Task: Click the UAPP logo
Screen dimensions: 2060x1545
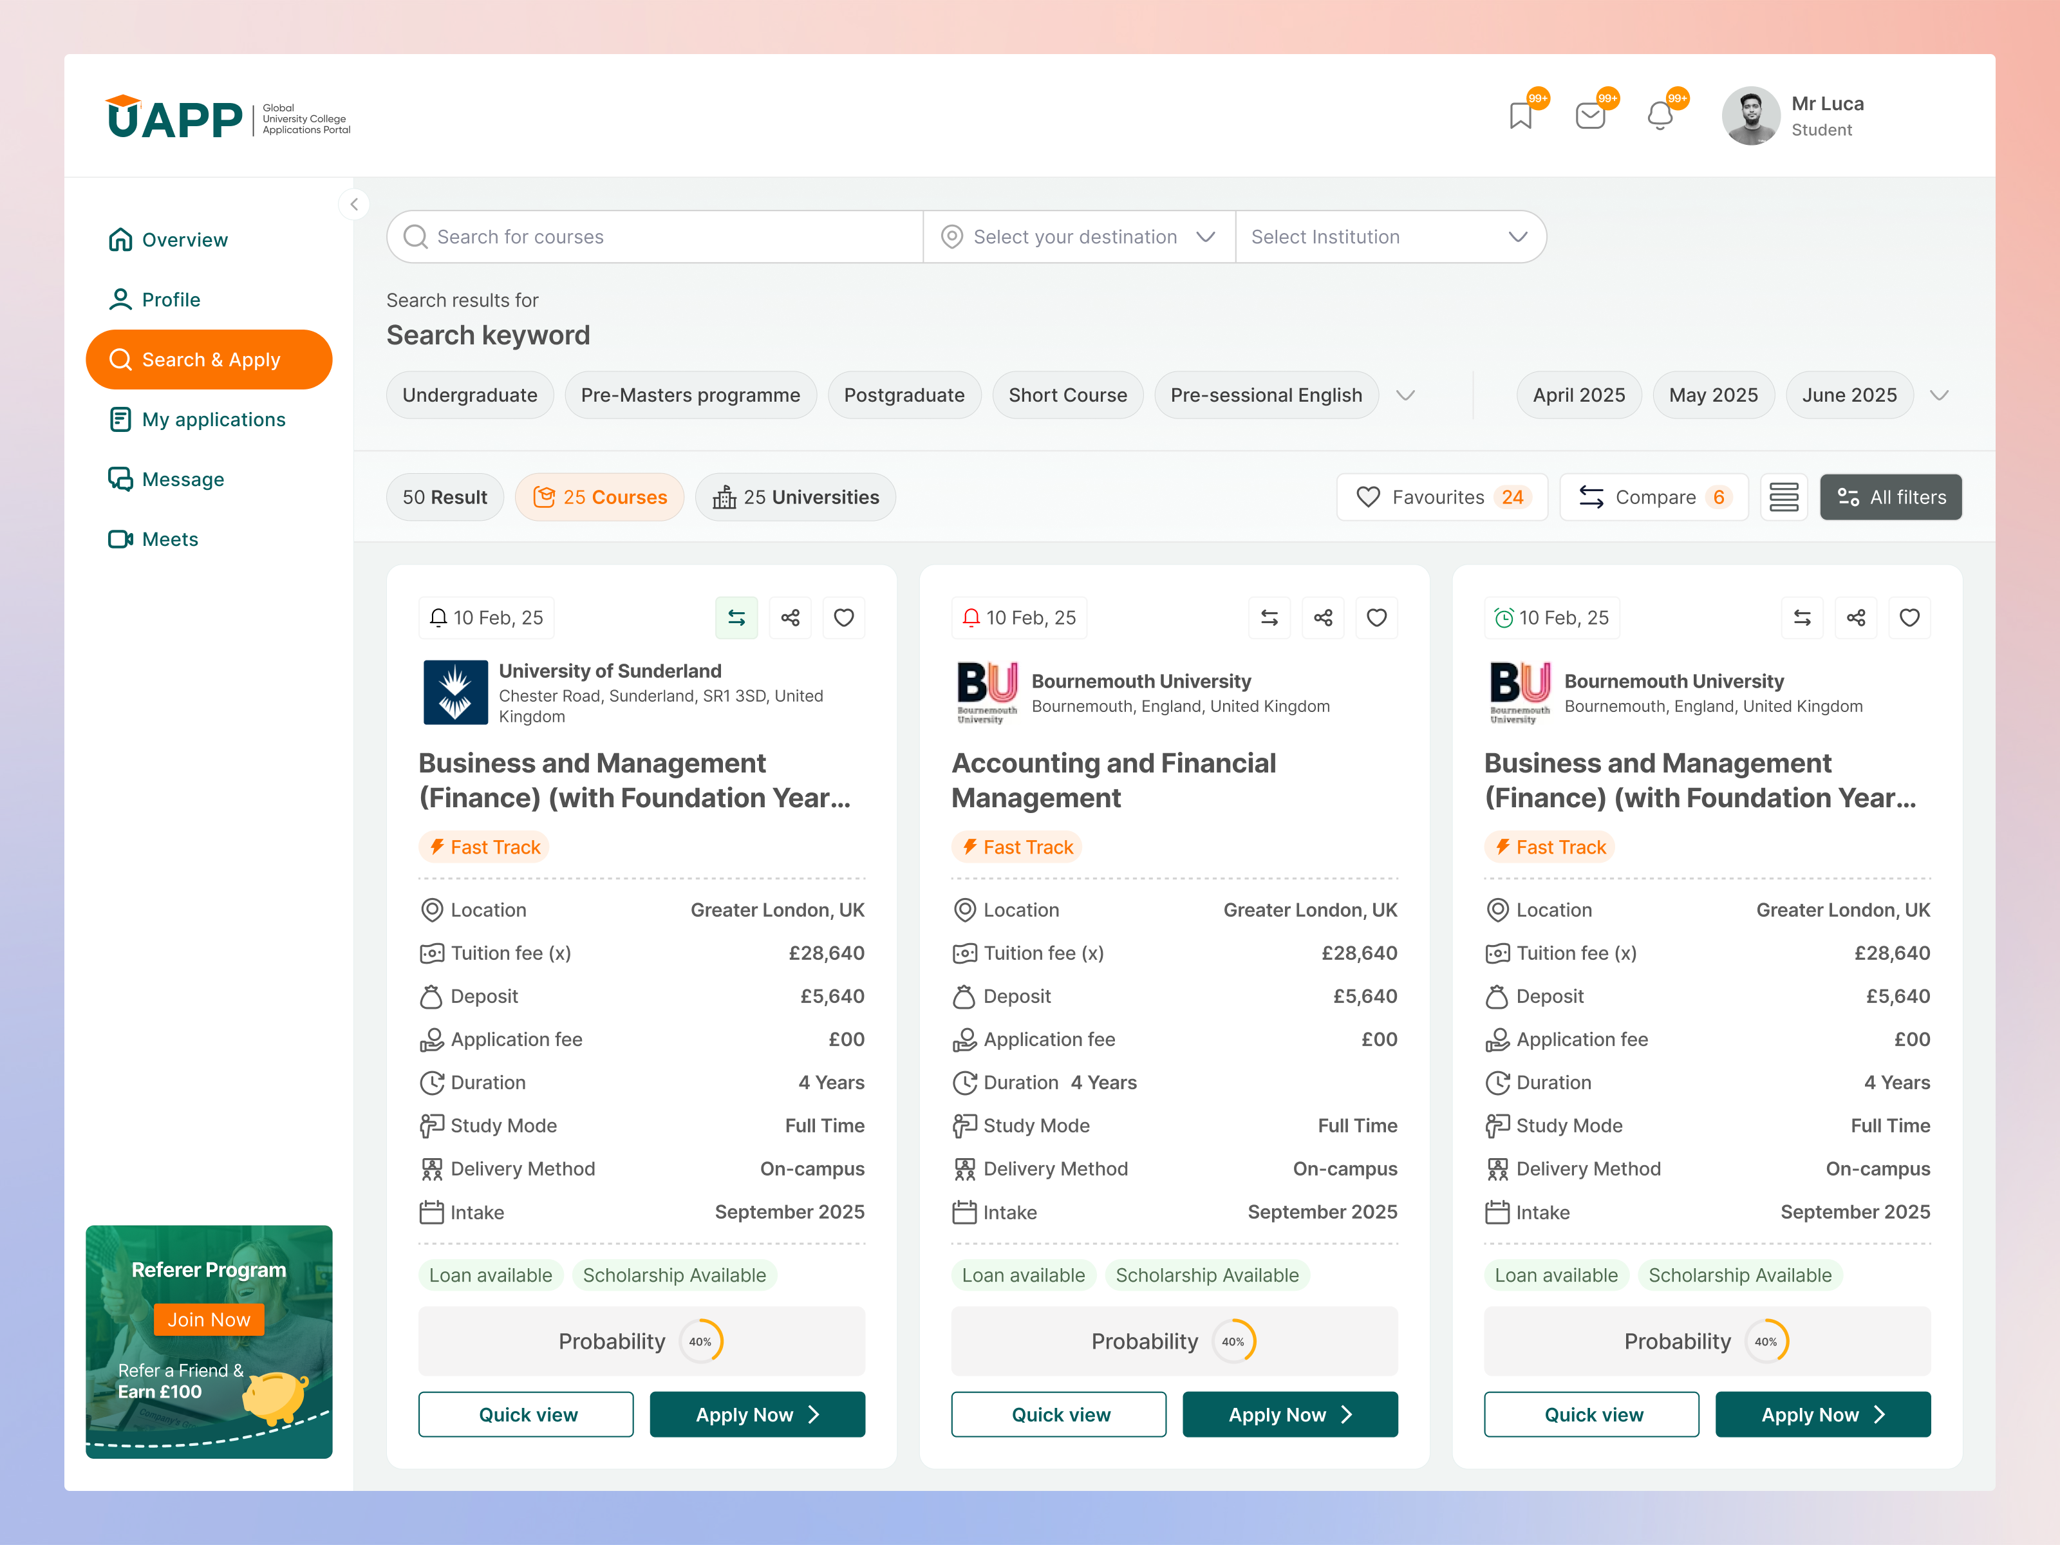Action: 228,117
